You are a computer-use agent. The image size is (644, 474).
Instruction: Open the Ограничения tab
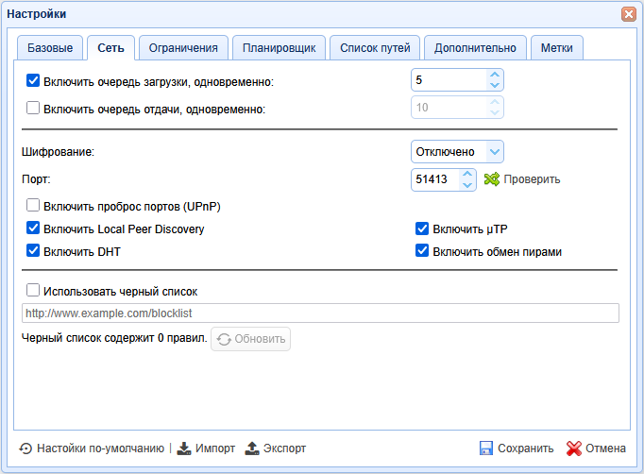pyautogui.click(x=183, y=48)
